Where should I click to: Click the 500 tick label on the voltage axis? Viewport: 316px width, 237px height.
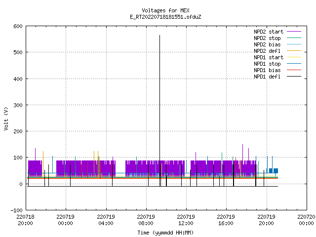click(x=18, y=53)
